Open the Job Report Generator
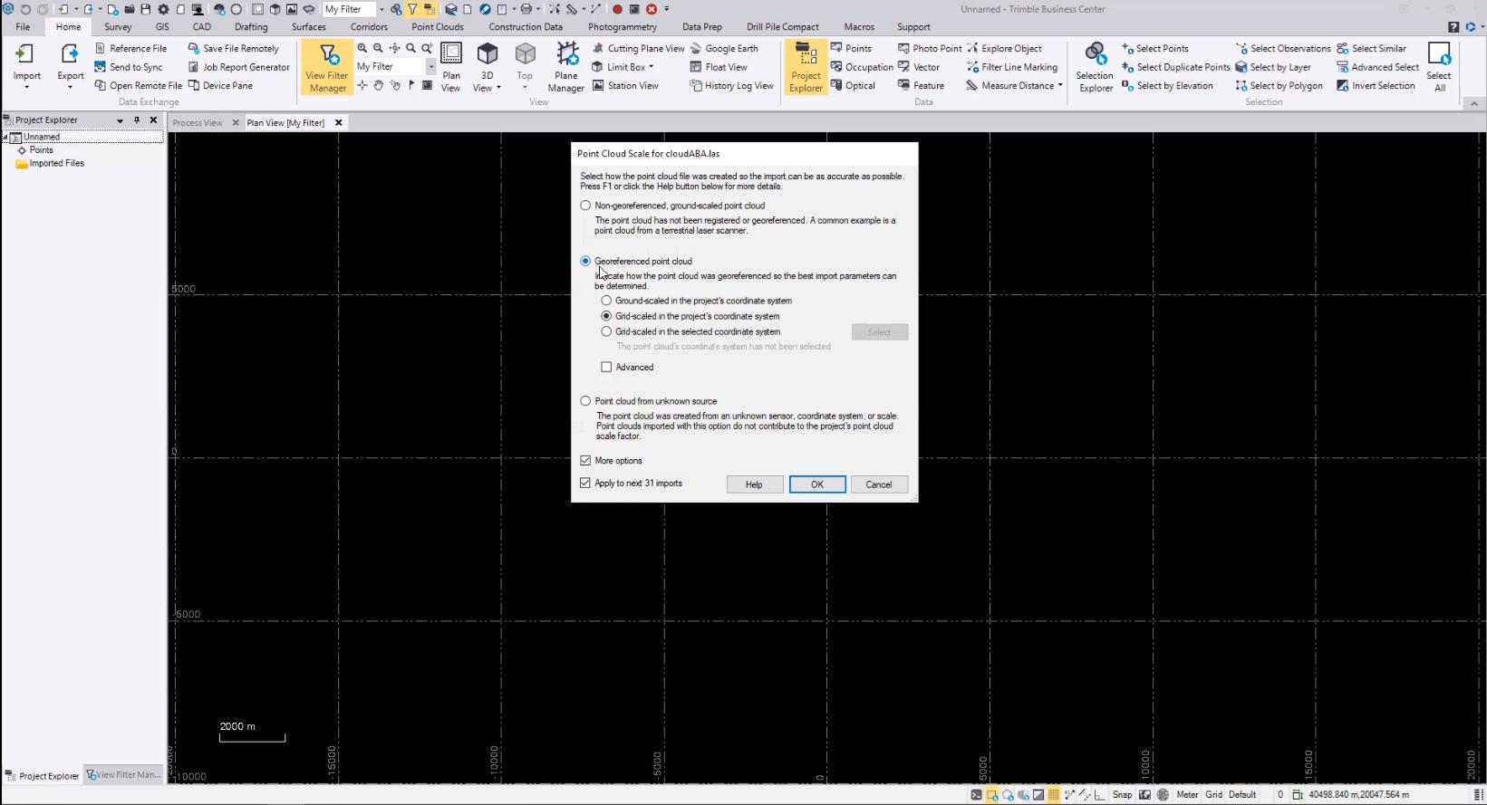This screenshot has height=805, width=1487. coord(246,67)
